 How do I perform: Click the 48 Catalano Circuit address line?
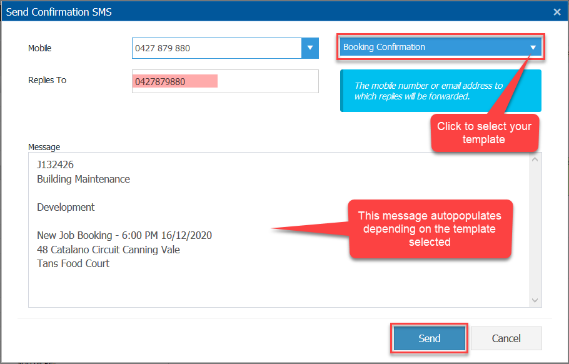(108, 250)
